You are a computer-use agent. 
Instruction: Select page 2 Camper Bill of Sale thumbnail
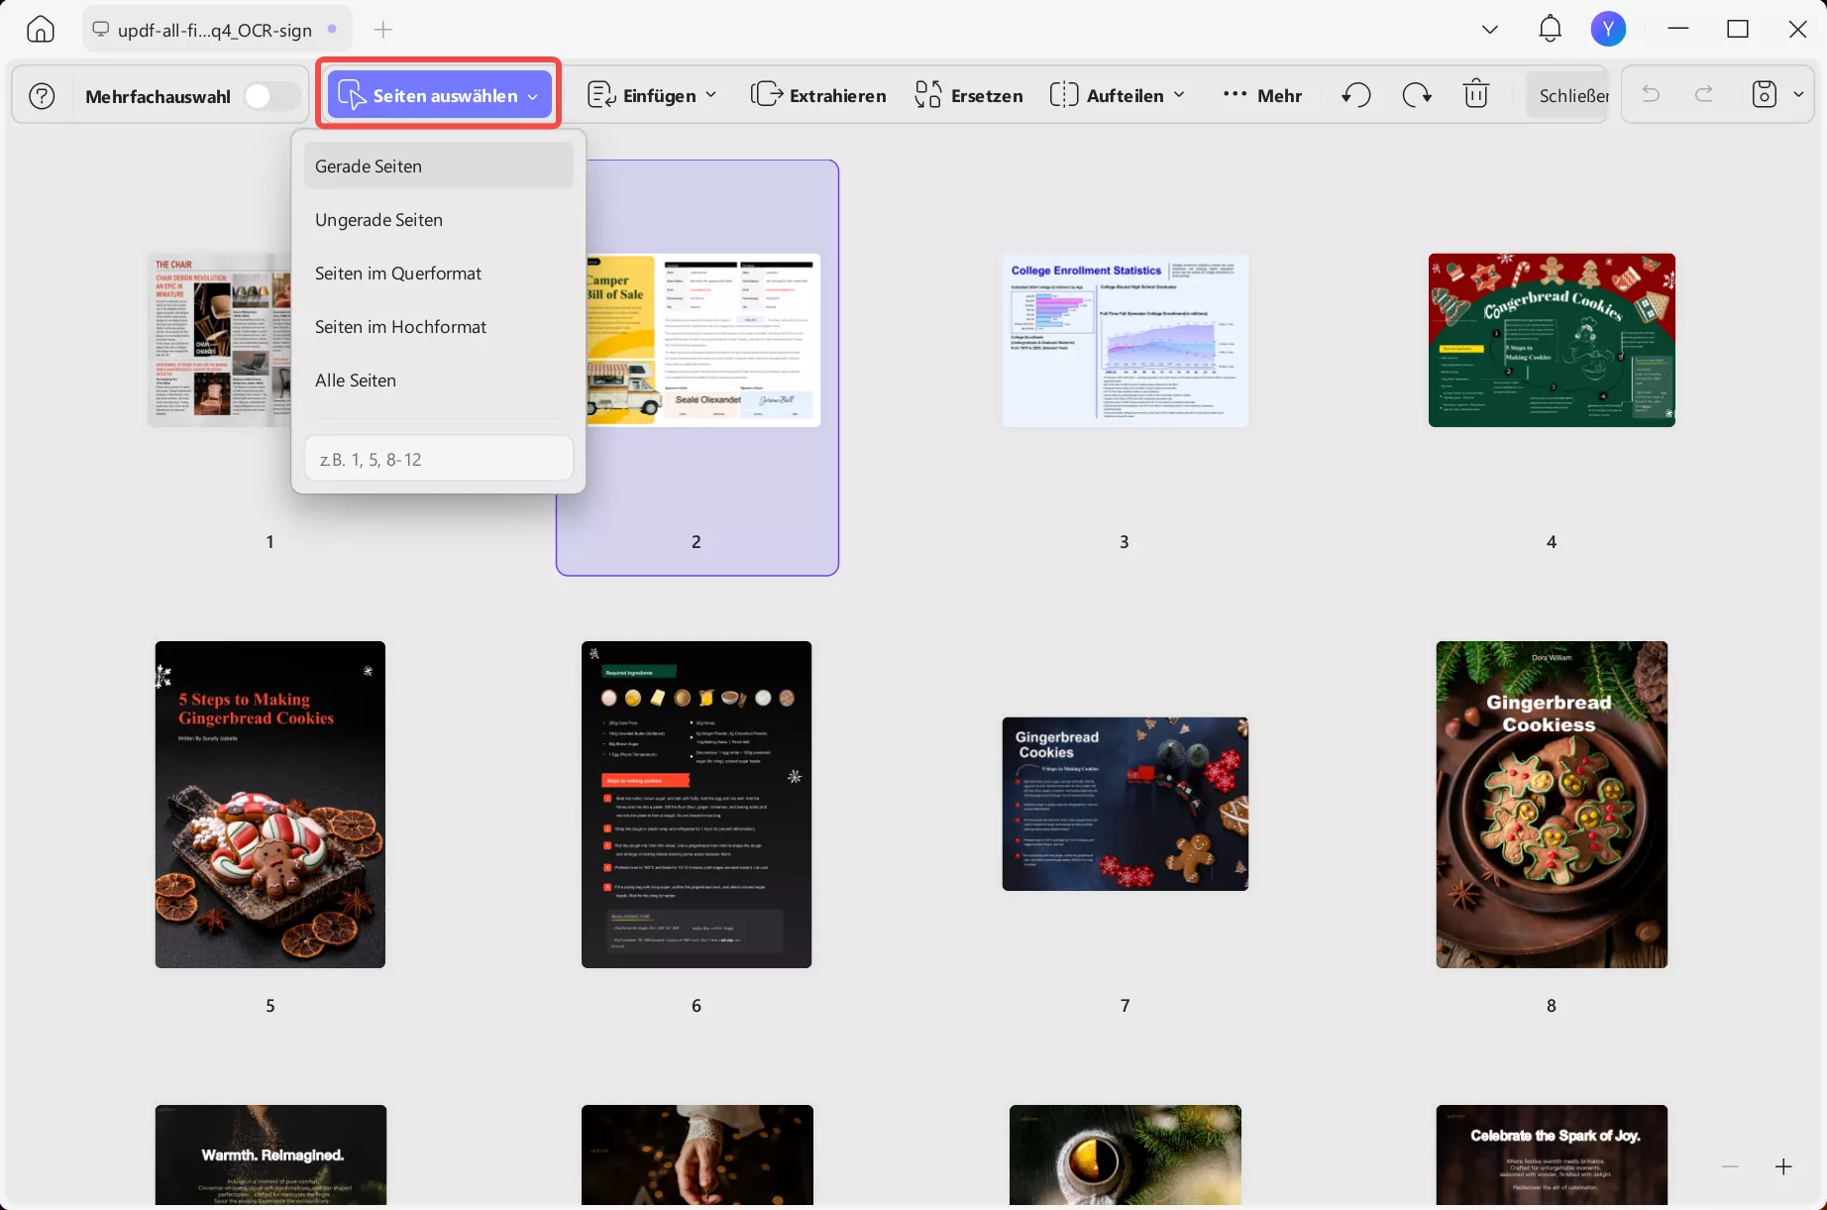point(702,340)
